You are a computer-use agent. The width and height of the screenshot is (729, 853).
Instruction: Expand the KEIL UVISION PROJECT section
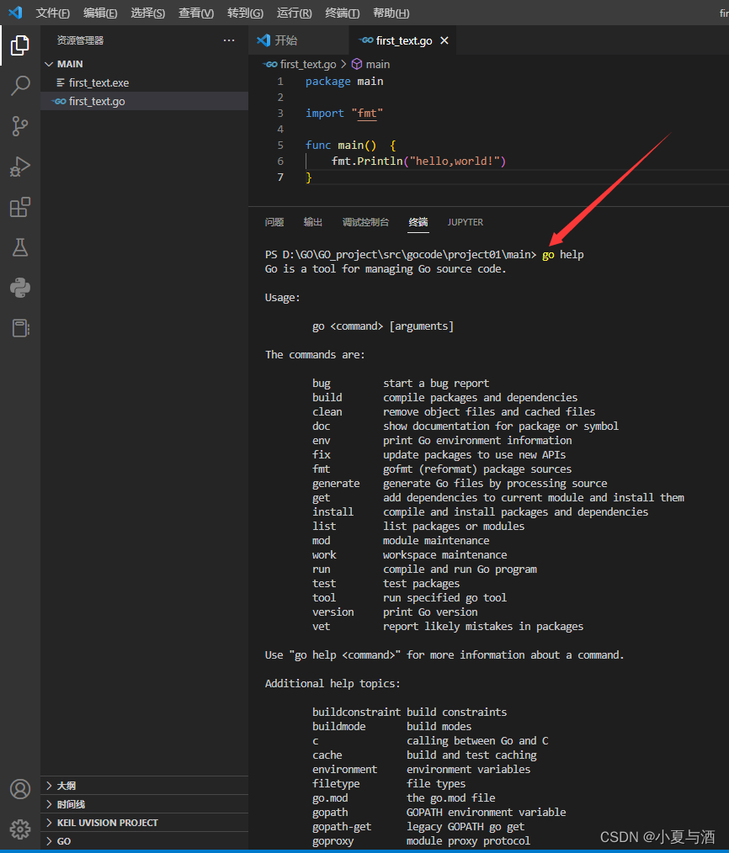pos(144,823)
